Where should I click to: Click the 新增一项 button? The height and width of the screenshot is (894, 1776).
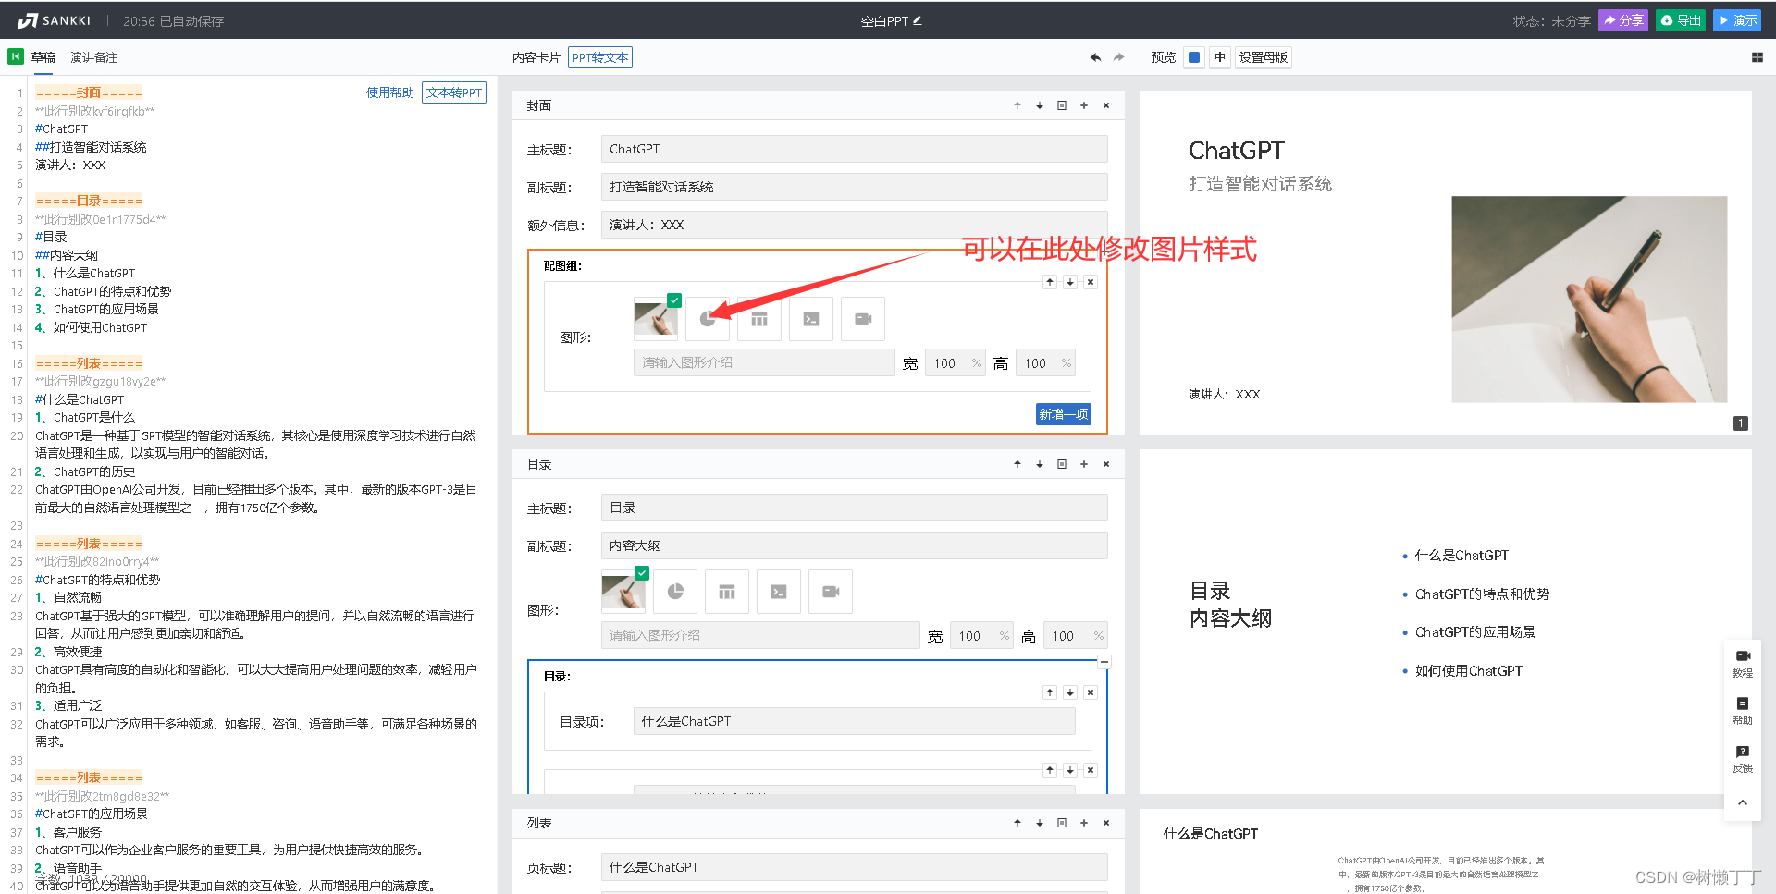tap(1064, 414)
